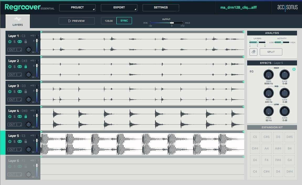302x185 pixels.
Task: Open the OUT 1 dropdown on Layer 5
Action: pos(14,149)
